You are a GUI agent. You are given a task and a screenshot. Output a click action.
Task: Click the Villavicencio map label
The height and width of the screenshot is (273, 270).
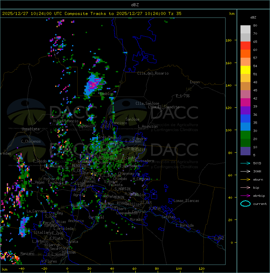coord(66,121)
